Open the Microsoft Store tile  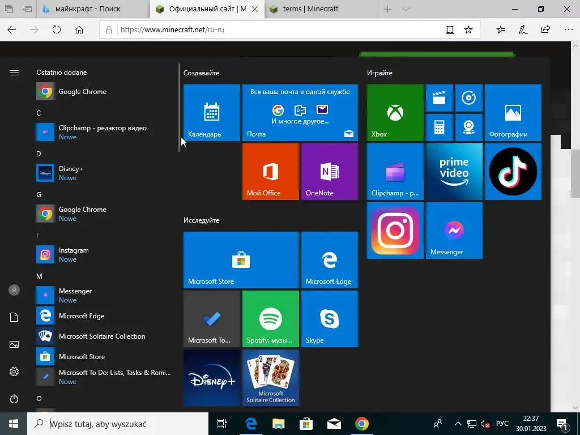click(241, 259)
